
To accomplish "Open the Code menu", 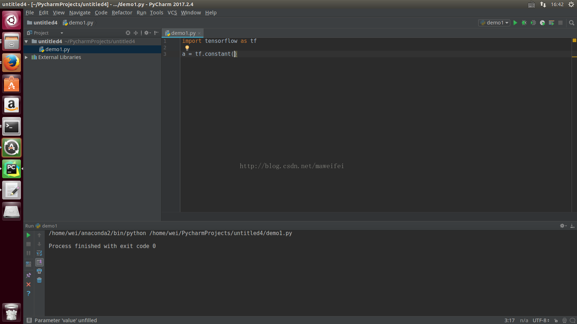I will pyautogui.click(x=101, y=13).
